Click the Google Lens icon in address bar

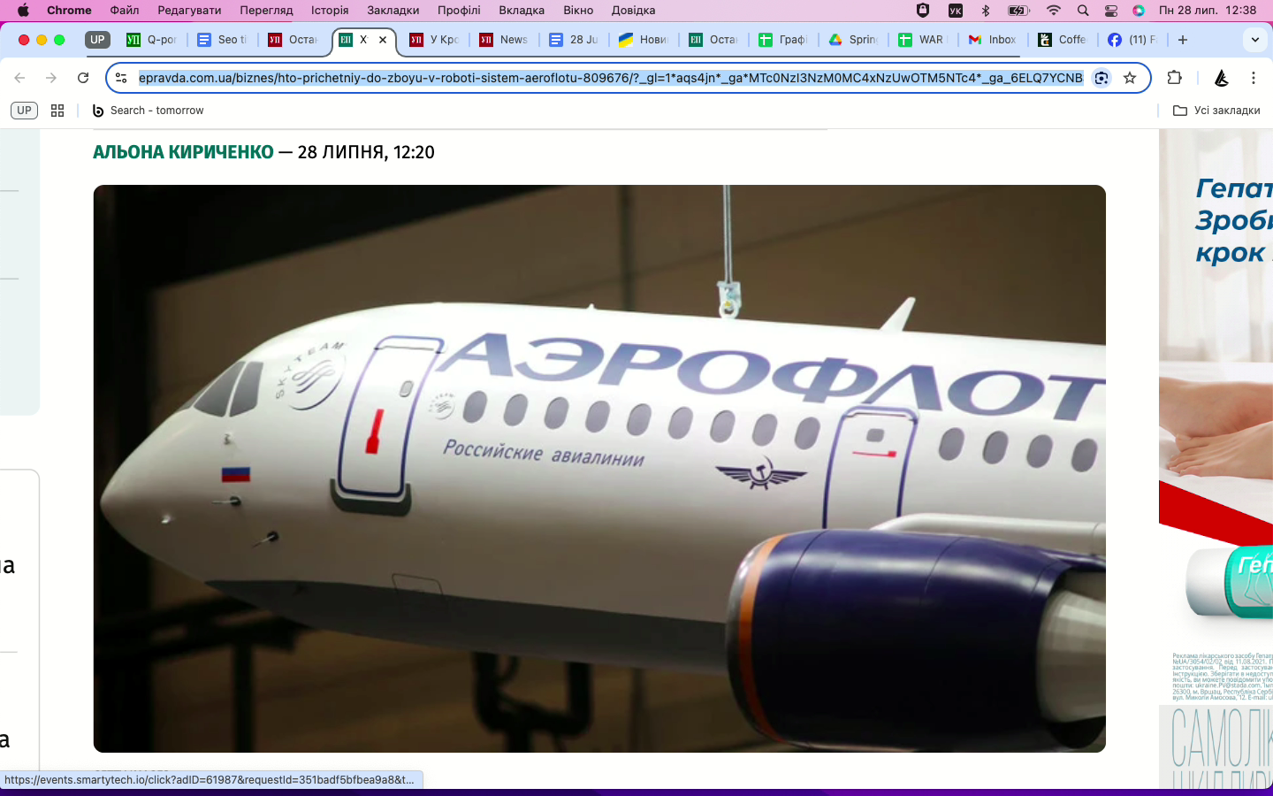pos(1101,78)
